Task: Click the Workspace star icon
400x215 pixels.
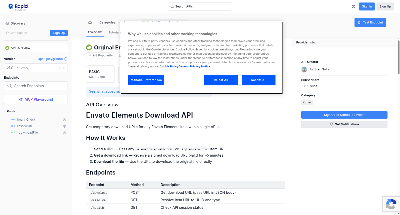Action: pos(7,33)
